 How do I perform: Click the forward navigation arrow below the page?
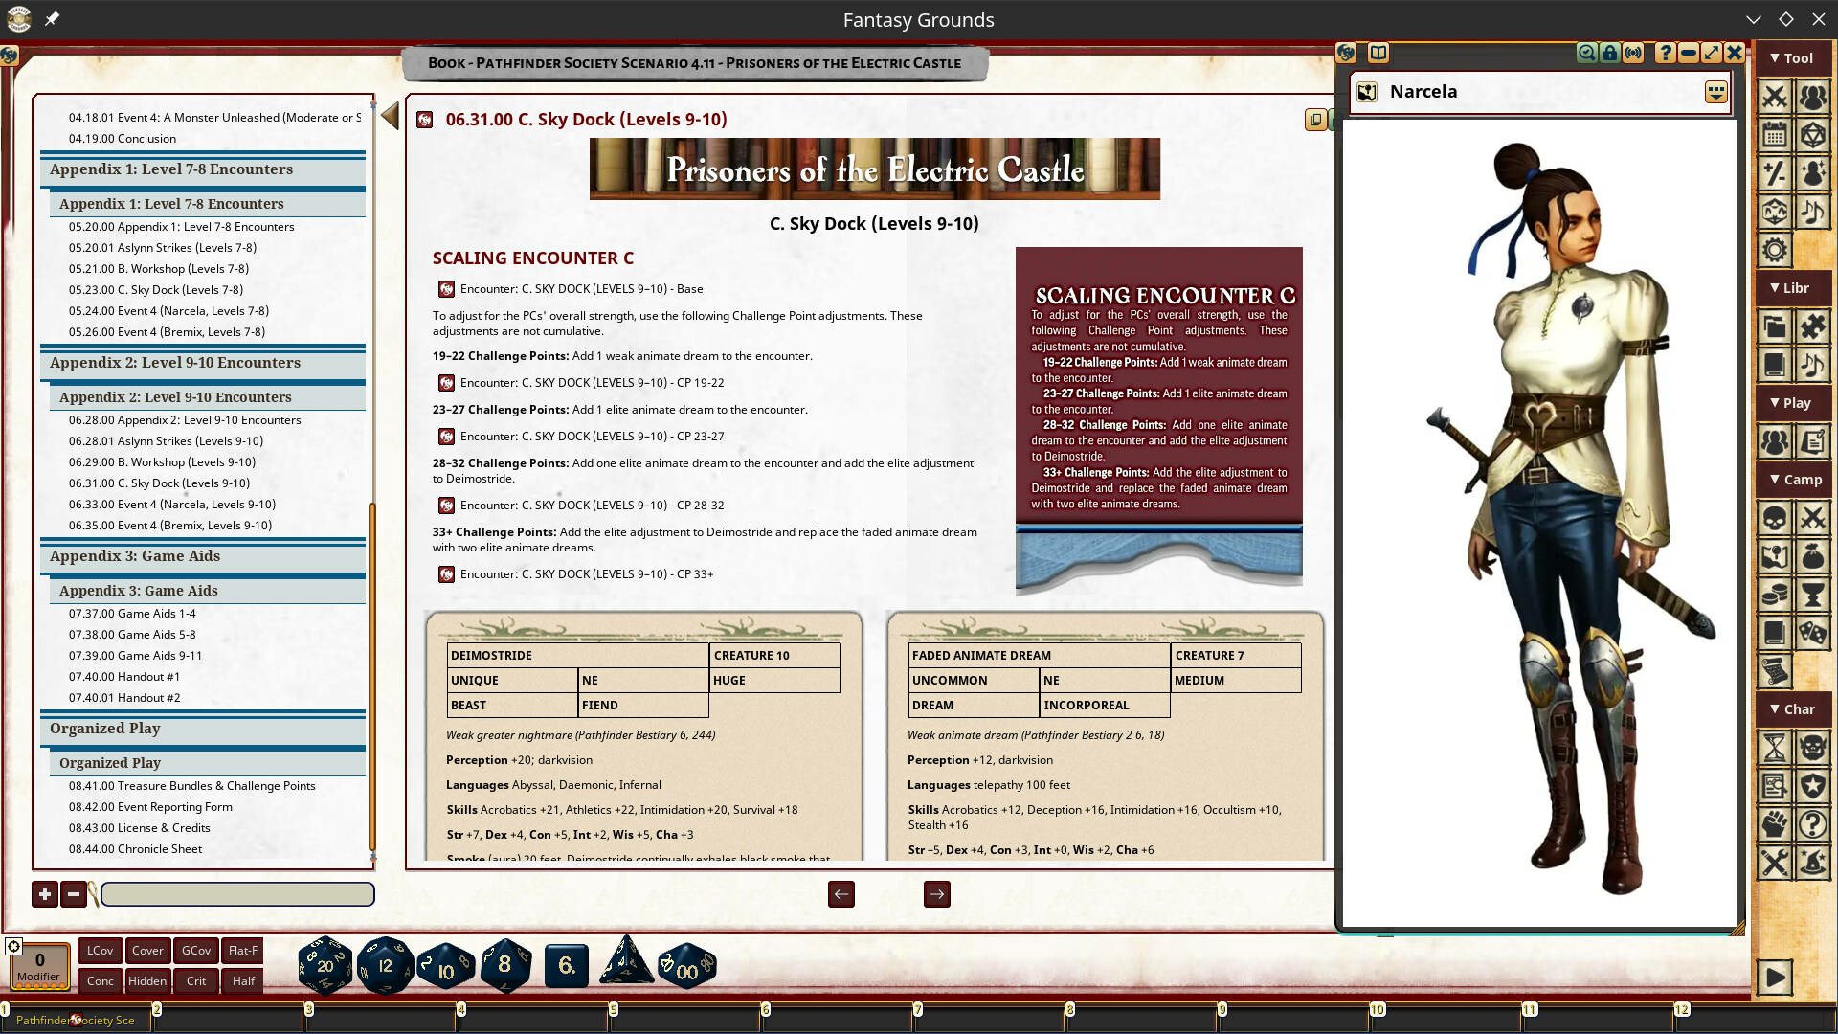click(936, 894)
